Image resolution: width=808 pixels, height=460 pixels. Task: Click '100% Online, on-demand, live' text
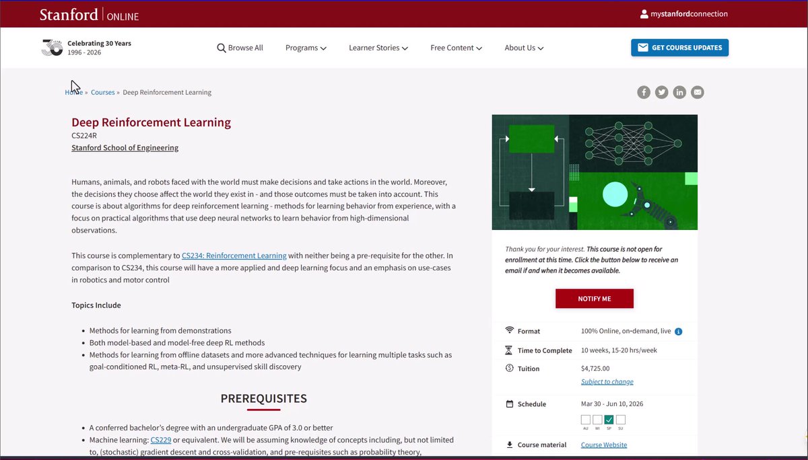coord(626,332)
